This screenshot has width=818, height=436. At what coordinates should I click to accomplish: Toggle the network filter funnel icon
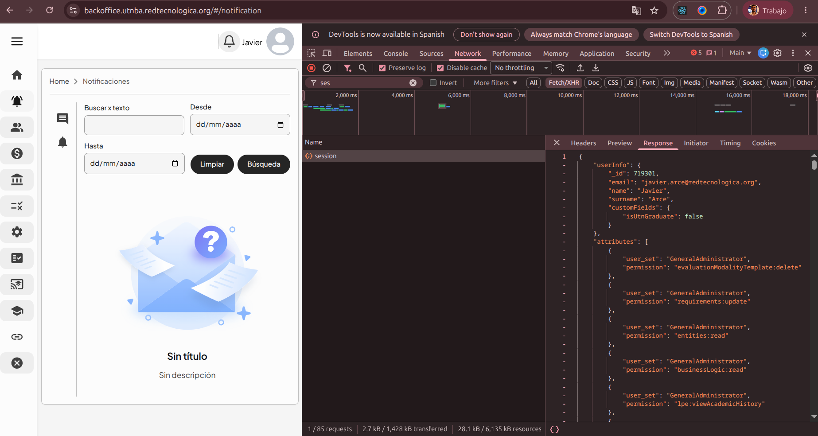(x=347, y=68)
